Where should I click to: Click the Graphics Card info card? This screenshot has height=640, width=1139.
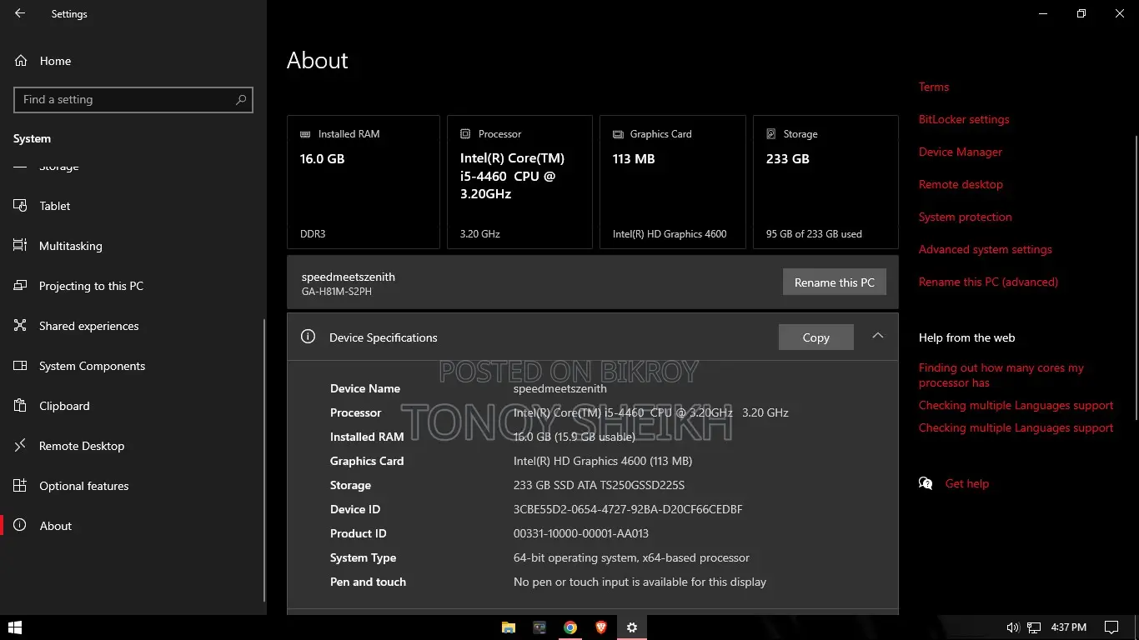673,182
